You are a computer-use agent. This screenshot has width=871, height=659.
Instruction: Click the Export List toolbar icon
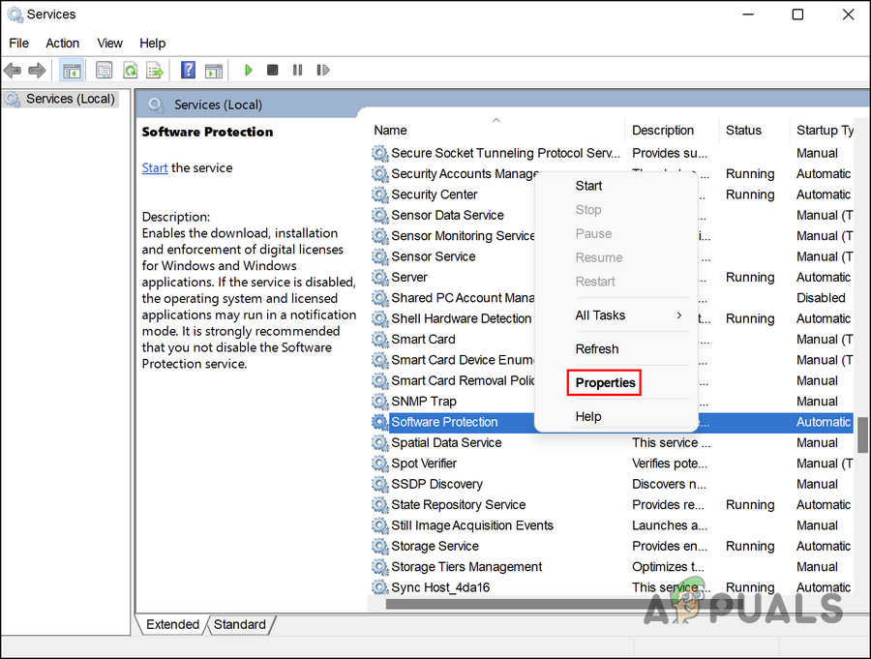click(x=155, y=70)
